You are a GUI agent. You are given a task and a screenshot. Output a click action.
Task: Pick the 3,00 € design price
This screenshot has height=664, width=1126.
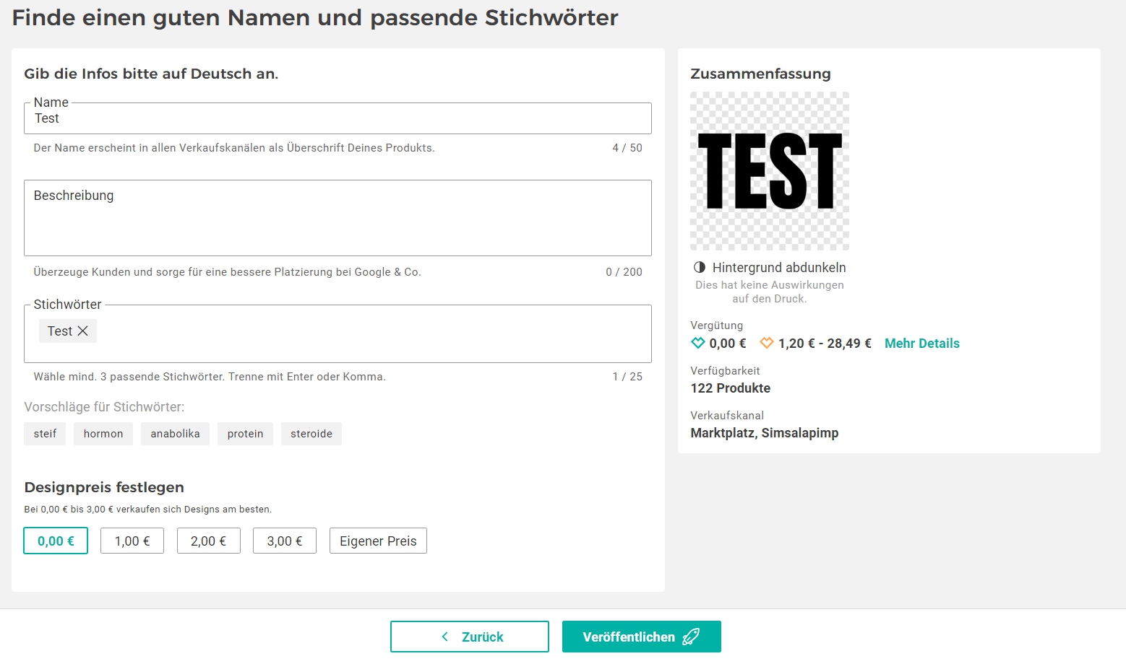(285, 541)
